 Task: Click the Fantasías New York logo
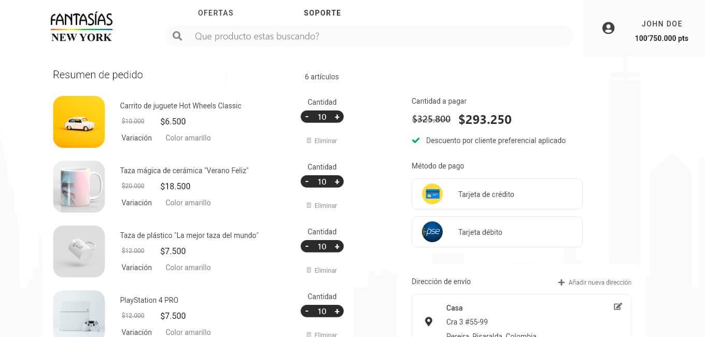point(81,27)
